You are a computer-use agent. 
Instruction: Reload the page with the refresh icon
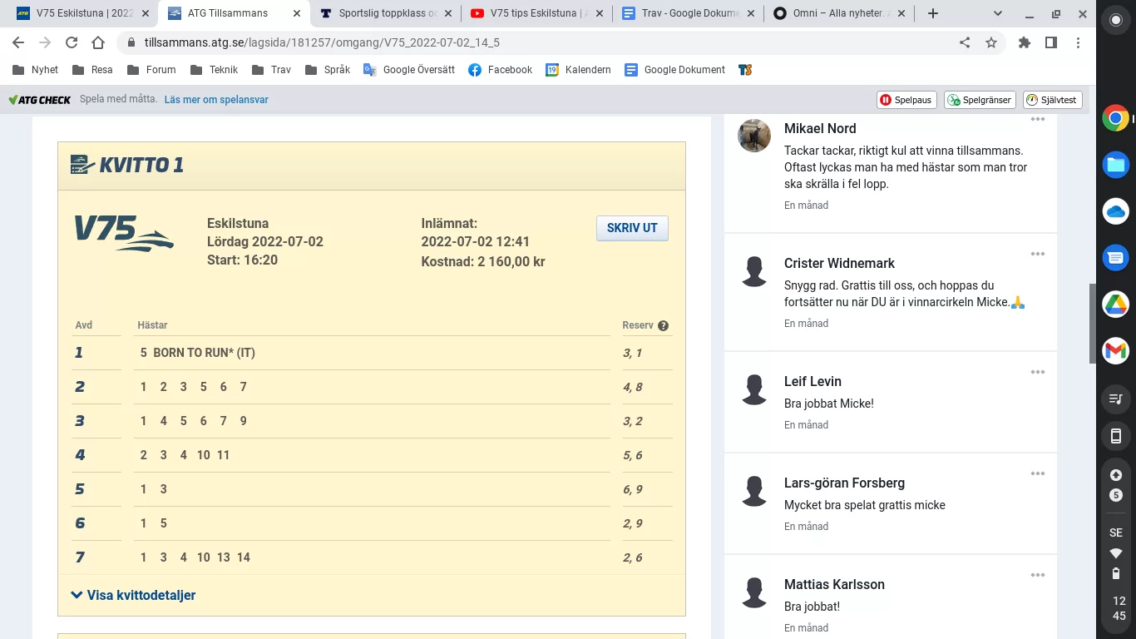click(x=71, y=43)
